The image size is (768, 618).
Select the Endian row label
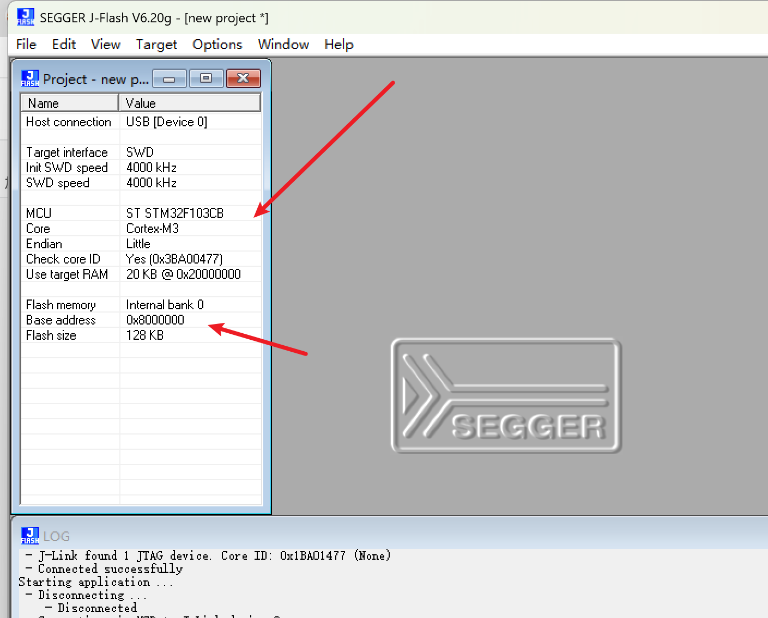[x=44, y=244]
